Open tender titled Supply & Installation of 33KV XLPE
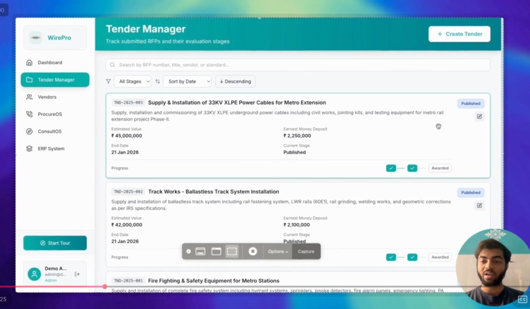Image resolution: width=530 pixels, height=309 pixels. (x=237, y=102)
